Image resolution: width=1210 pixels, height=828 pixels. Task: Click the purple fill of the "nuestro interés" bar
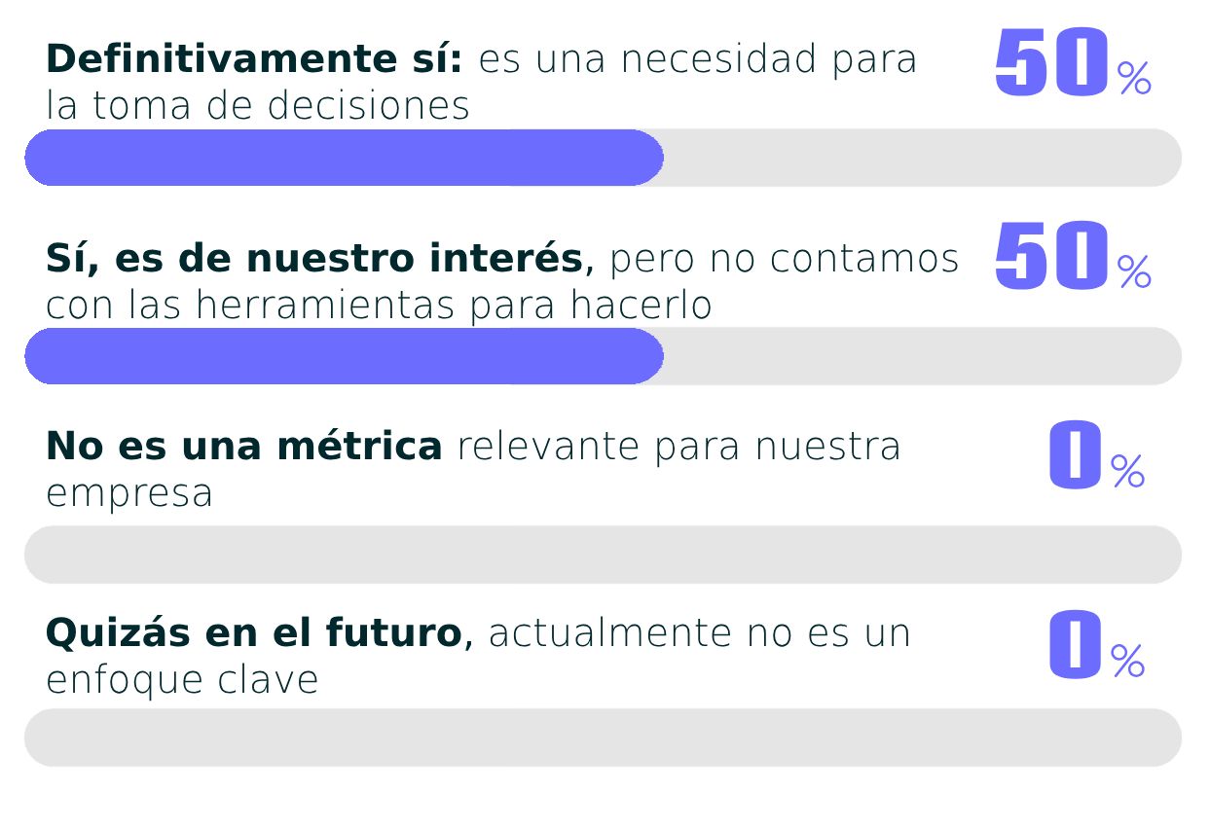click(x=345, y=356)
